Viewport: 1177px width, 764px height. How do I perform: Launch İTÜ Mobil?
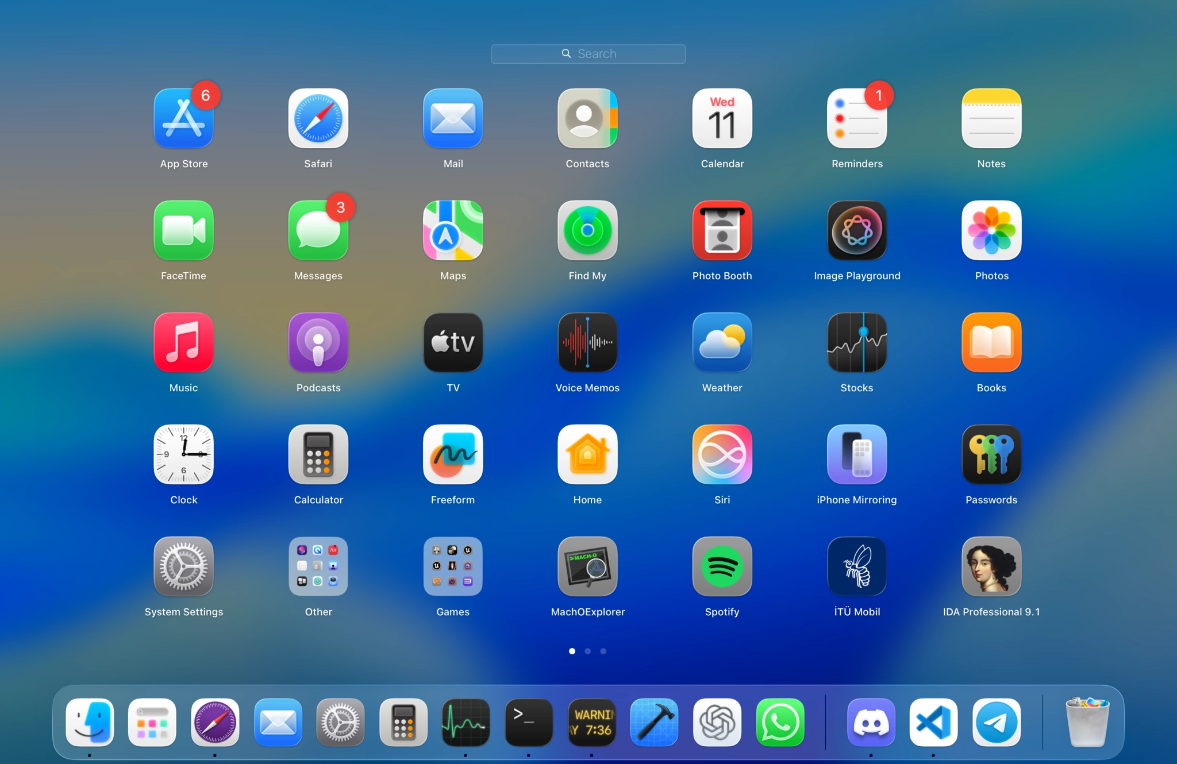pyautogui.click(x=857, y=566)
